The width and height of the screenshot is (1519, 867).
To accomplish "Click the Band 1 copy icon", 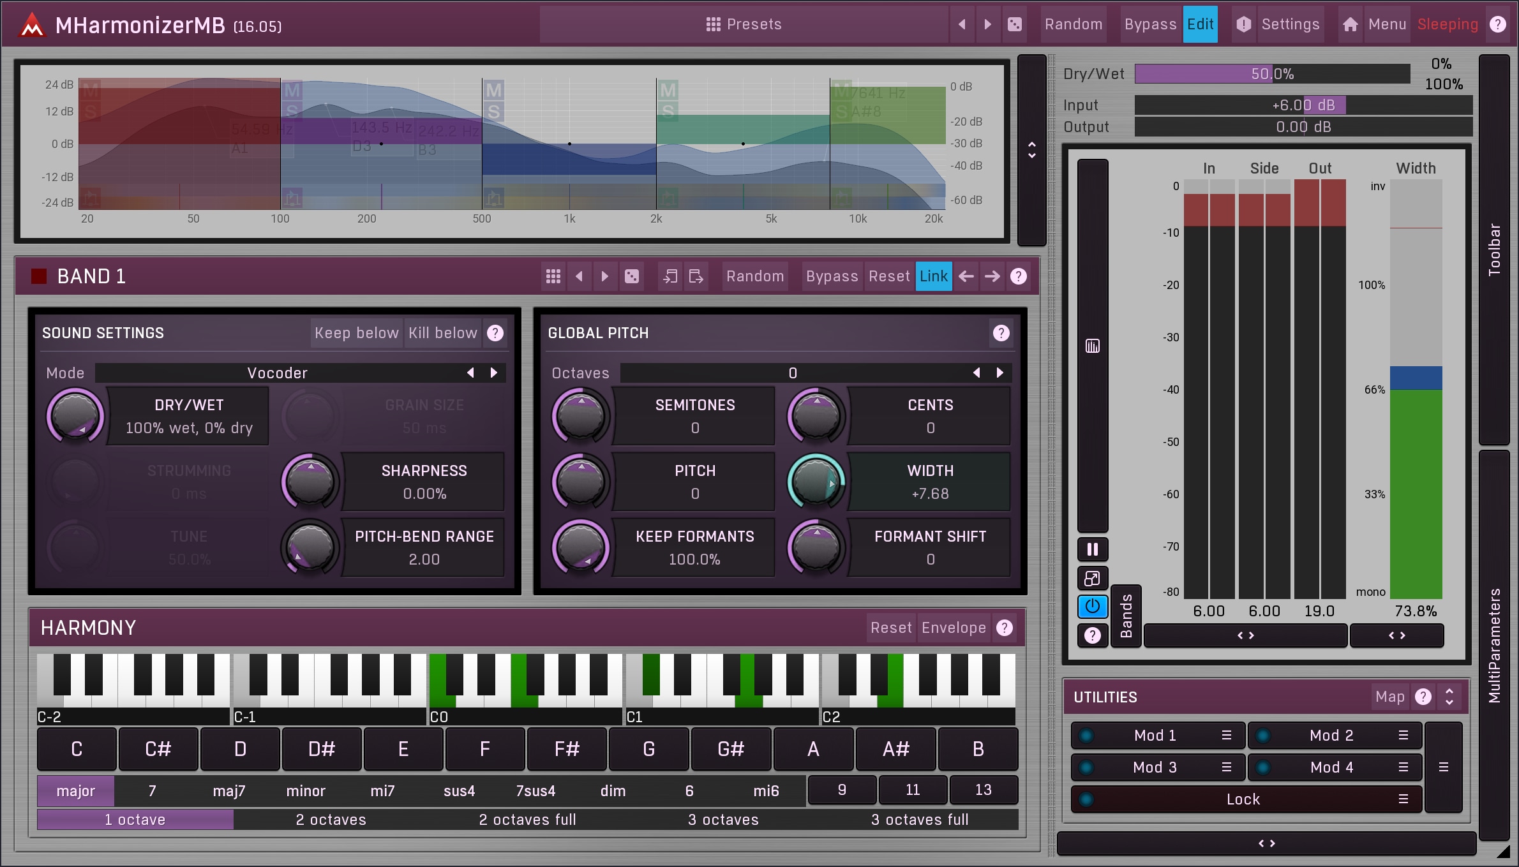I will [670, 276].
